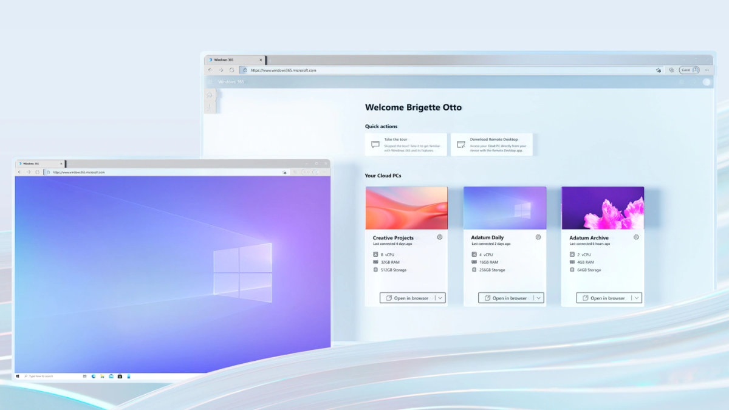Click the Download Remote Desktop icon
Image resolution: width=729 pixels, height=410 pixels.
point(461,145)
